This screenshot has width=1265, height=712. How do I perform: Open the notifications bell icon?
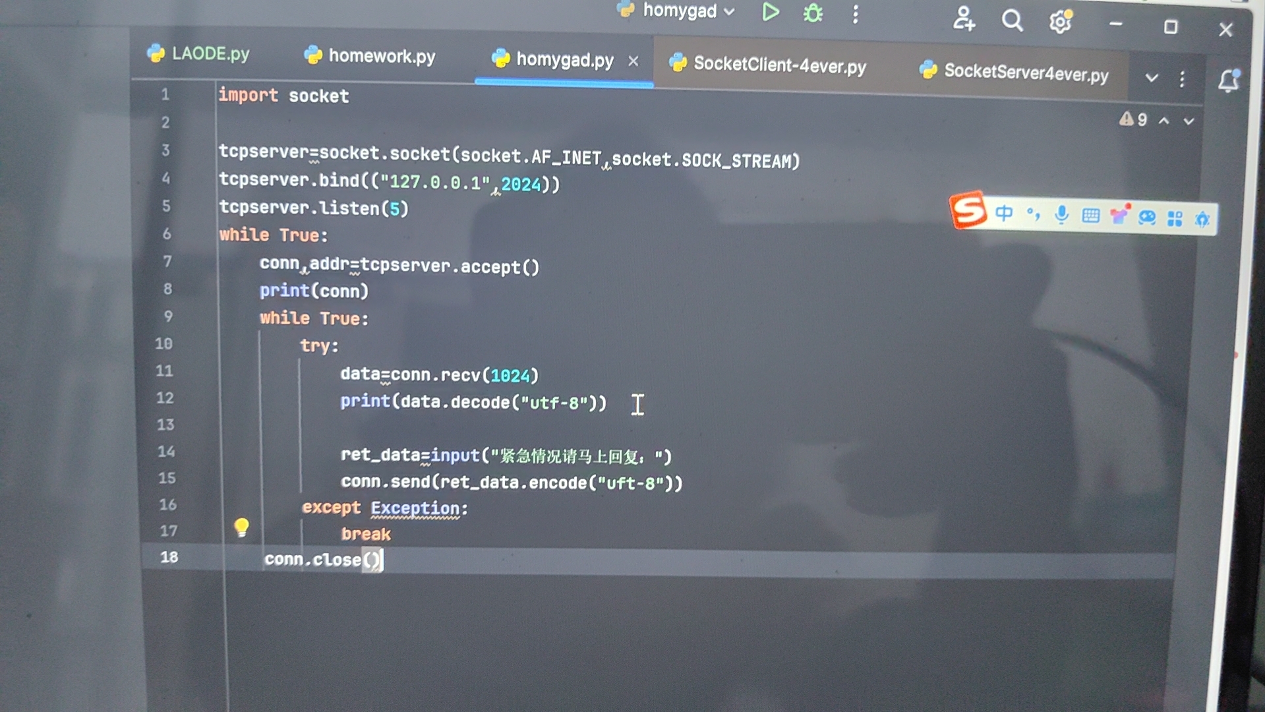click(1229, 81)
